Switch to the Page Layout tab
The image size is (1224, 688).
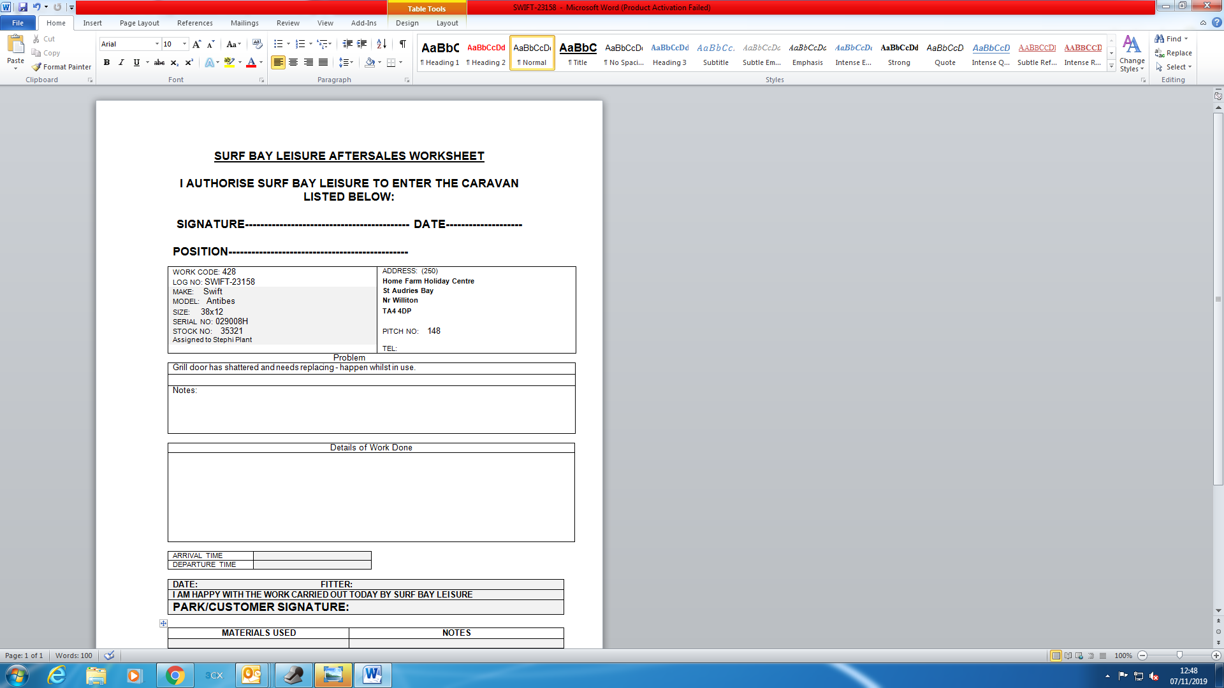[139, 23]
